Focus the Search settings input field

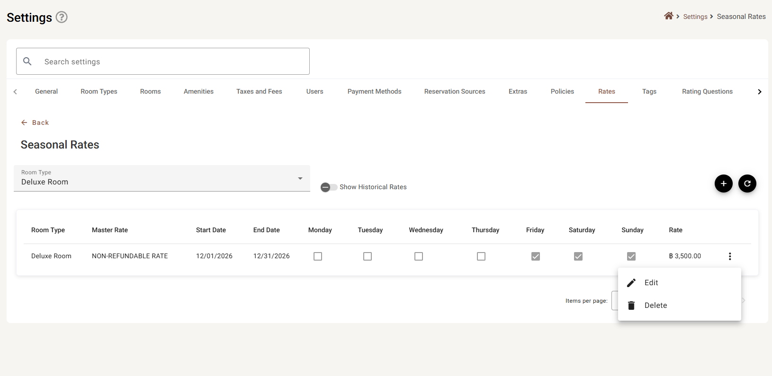pos(163,61)
